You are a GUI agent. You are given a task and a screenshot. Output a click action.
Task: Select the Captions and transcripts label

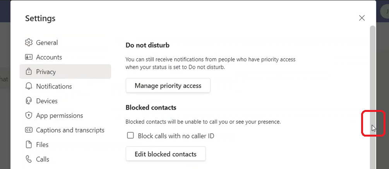pyautogui.click(x=70, y=130)
